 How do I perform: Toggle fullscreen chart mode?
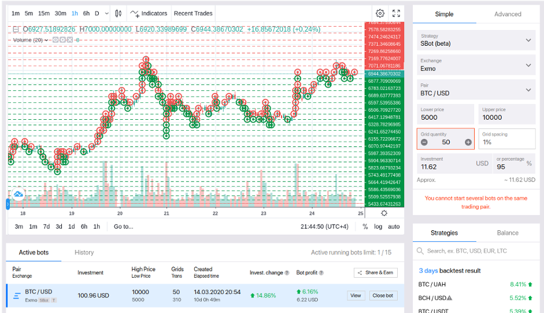pos(396,13)
